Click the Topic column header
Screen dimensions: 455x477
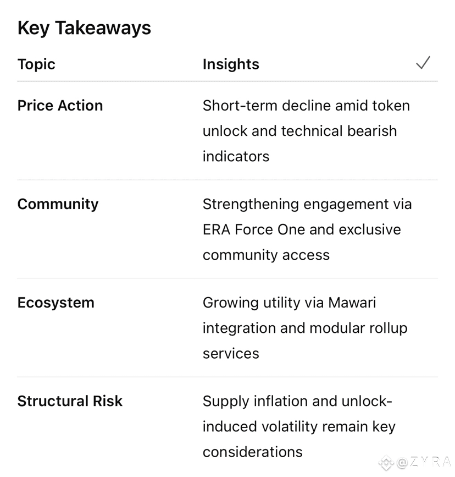[36, 64]
